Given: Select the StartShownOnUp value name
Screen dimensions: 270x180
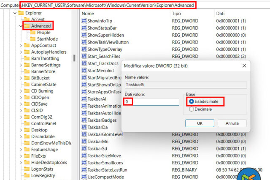Looking at the screenshot, I should coord(104,85).
